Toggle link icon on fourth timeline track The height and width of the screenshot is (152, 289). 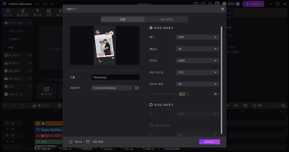13,142
